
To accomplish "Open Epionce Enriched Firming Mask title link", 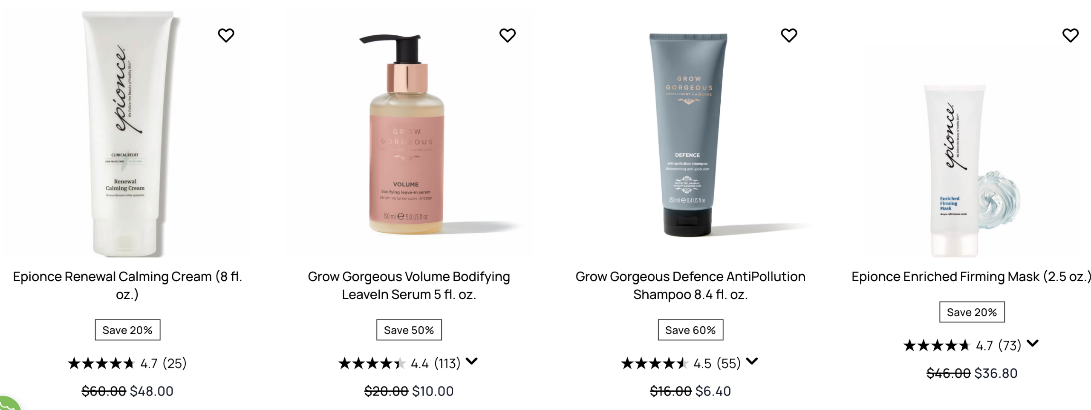I will (971, 276).
